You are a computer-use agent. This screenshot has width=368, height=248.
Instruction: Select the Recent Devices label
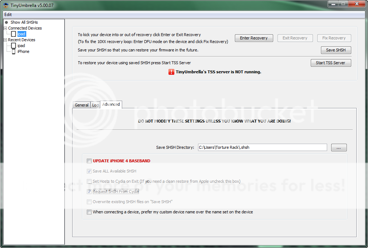(22, 40)
